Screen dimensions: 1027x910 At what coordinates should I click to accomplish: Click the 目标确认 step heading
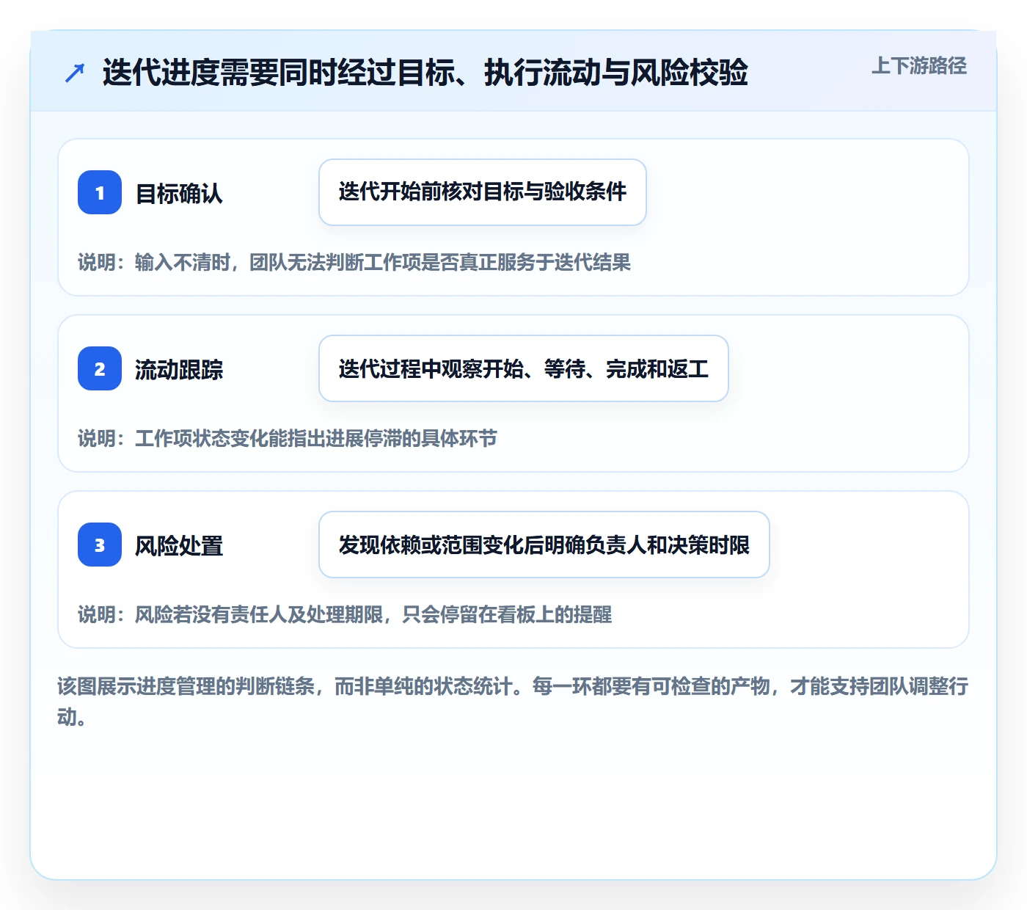[179, 194]
